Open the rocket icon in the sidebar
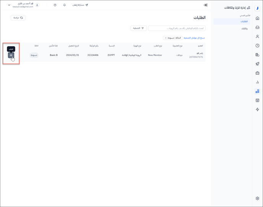This screenshot has width=263, height=207. tap(257, 64)
